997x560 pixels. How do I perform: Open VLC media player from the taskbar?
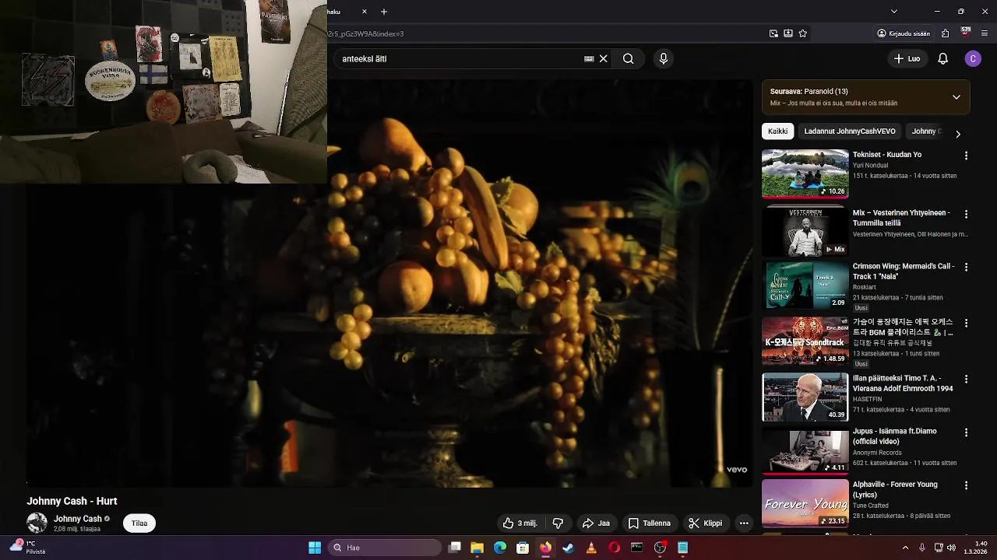click(591, 548)
